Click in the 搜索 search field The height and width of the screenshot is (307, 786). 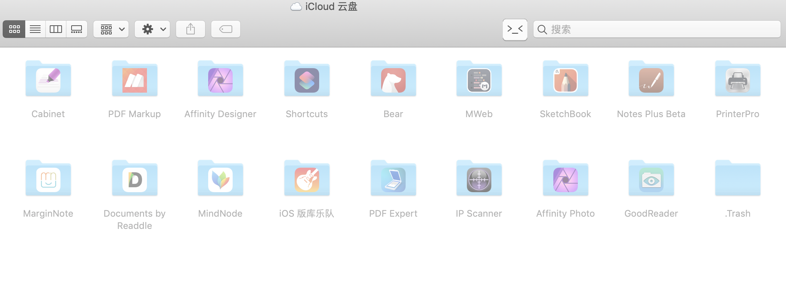(657, 29)
